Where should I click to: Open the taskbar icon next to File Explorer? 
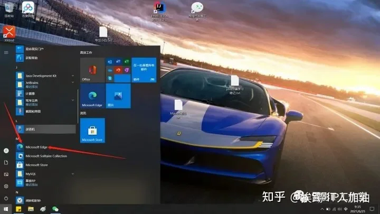43,209
